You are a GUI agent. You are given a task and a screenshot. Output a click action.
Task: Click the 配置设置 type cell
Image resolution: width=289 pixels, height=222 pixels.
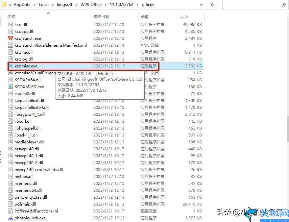click(x=149, y=211)
